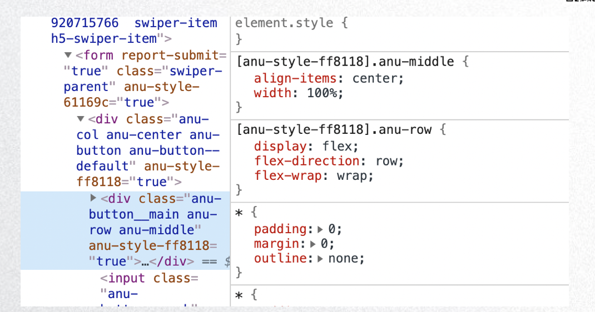595x312 pixels.
Task: Edit the 0 value of margin
Action: tap(324, 244)
